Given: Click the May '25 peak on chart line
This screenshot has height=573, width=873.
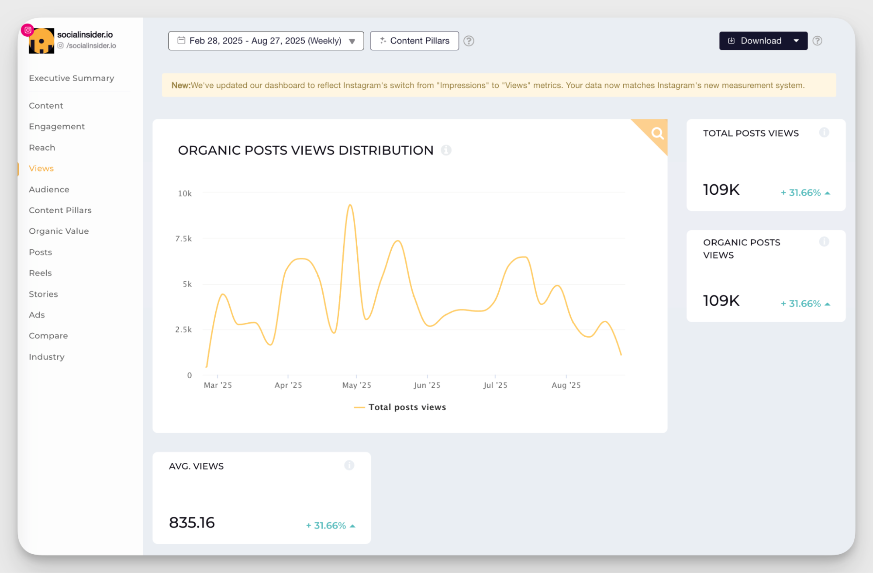Looking at the screenshot, I should point(350,205).
